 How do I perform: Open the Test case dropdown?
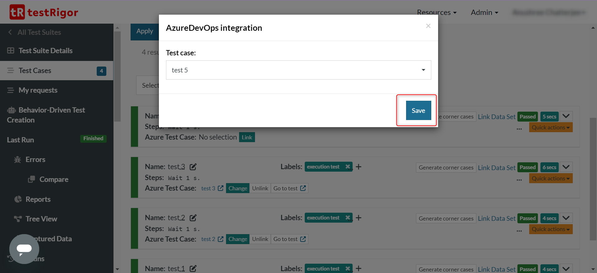click(x=298, y=70)
